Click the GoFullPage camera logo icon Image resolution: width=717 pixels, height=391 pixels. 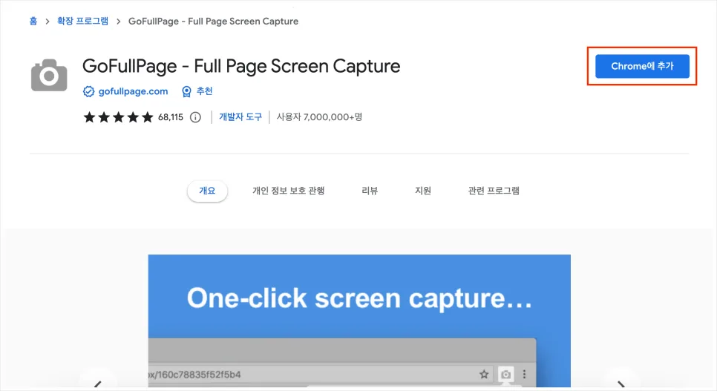point(49,75)
